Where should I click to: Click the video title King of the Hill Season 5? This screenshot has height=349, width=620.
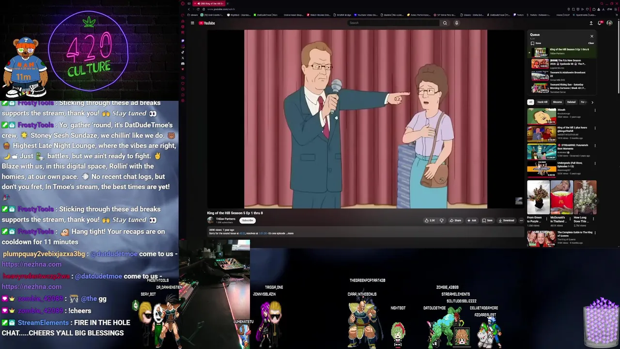pyautogui.click(x=235, y=213)
